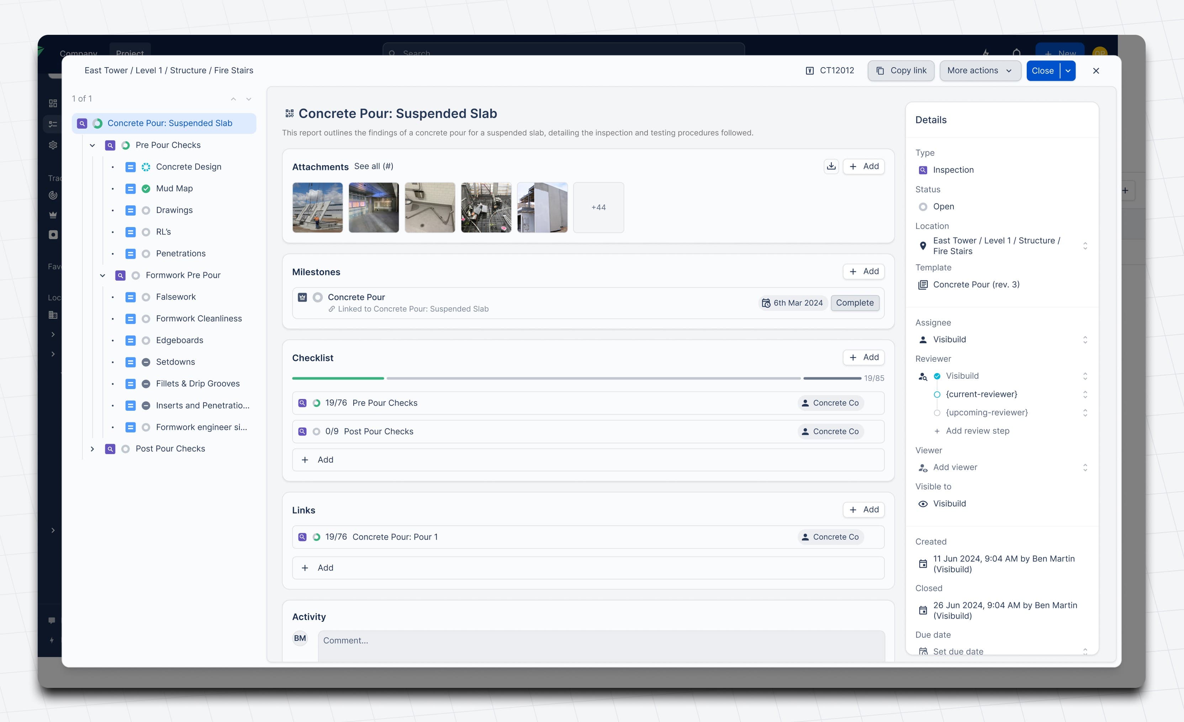Screen dimensions: 1184x722
Task: Toggle the Mud Map completed status
Action: (146, 189)
